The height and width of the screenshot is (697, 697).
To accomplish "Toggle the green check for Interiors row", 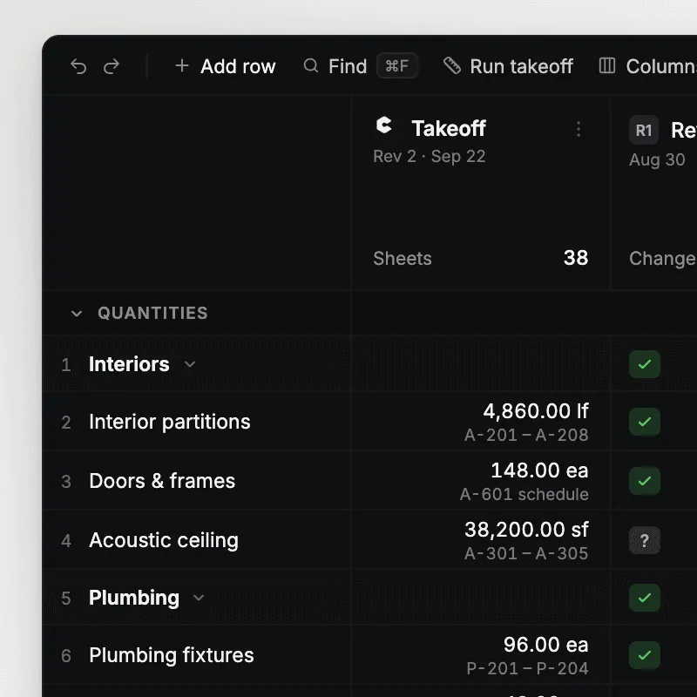I will (x=645, y=364).
